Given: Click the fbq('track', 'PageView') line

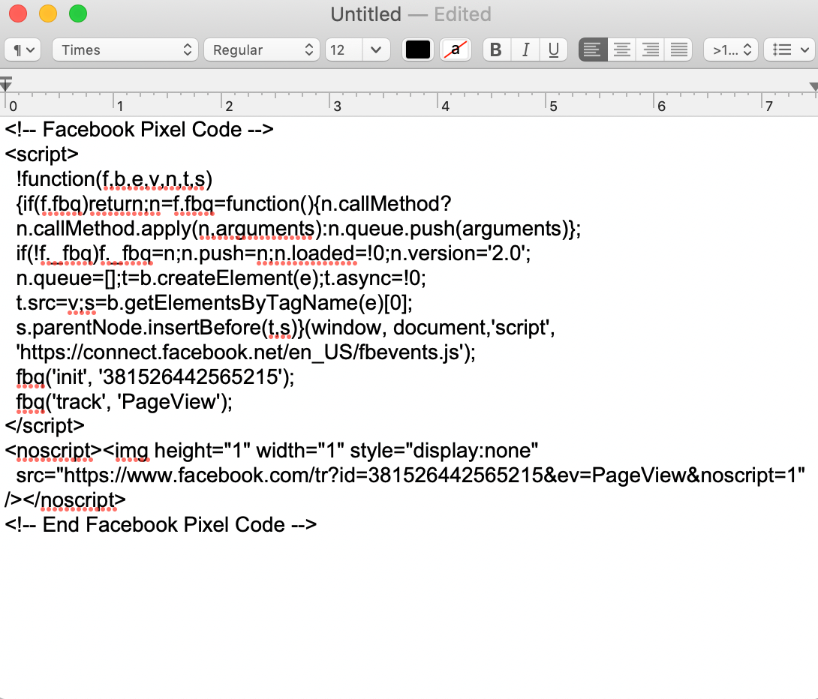Looking at the screenshot, I should [124, 402].
